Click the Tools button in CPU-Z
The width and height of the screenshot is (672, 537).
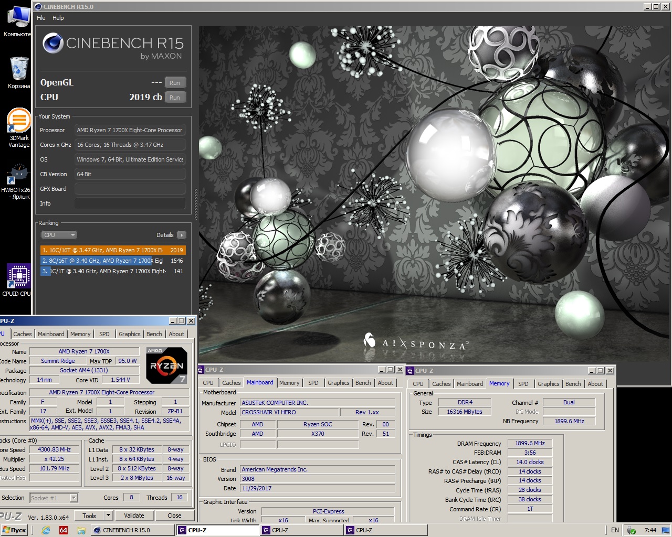click(89, 515)
